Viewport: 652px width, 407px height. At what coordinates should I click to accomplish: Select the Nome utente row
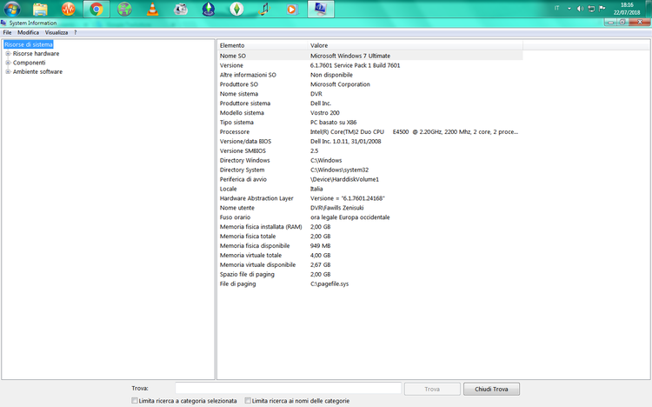370,208
